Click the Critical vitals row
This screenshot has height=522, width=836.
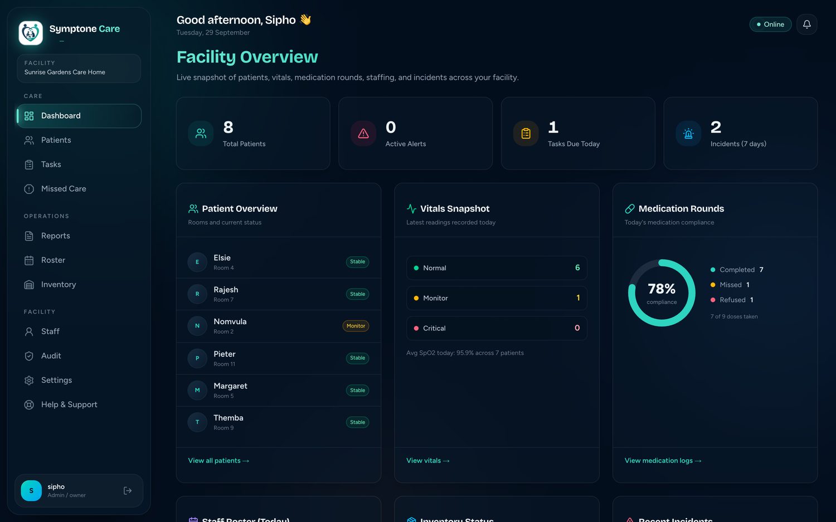pos(497,328)
